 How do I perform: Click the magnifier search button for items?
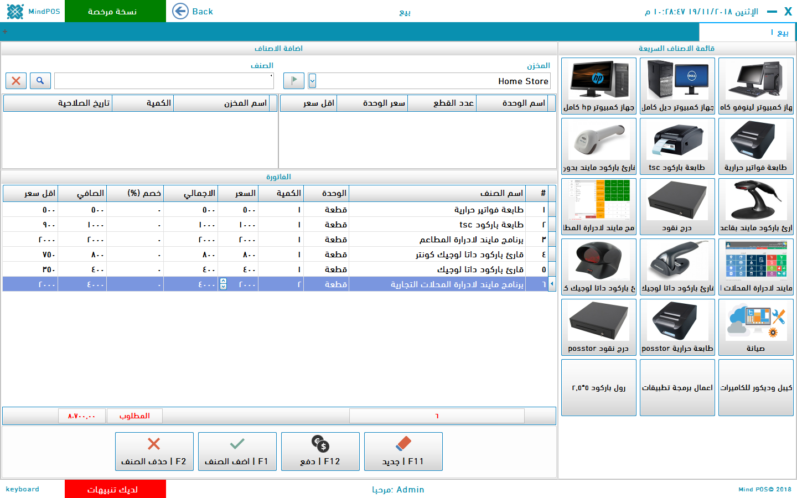point(40,81)
